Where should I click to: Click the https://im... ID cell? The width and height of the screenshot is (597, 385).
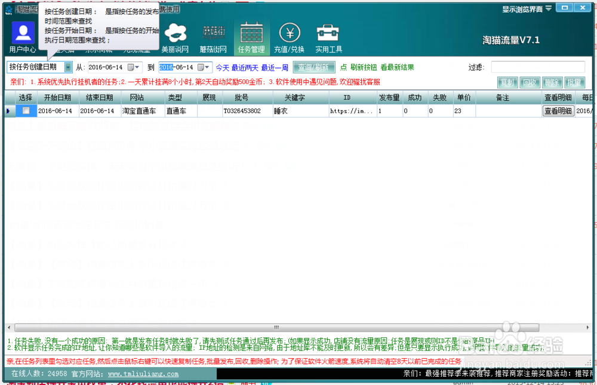pyautogui.click(x=352, y=111)
